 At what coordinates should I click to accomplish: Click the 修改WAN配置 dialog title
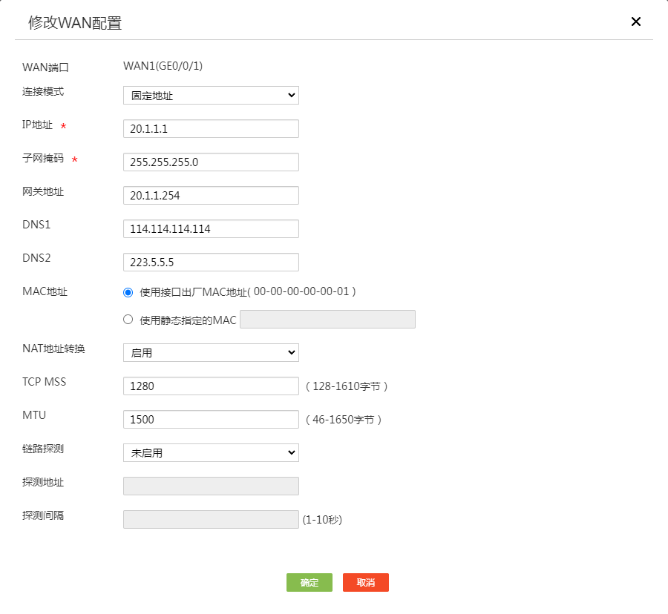tap(75, 22)
